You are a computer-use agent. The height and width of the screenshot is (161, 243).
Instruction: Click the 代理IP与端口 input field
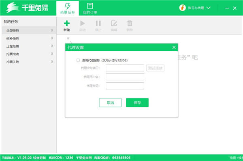pos(125,68)
